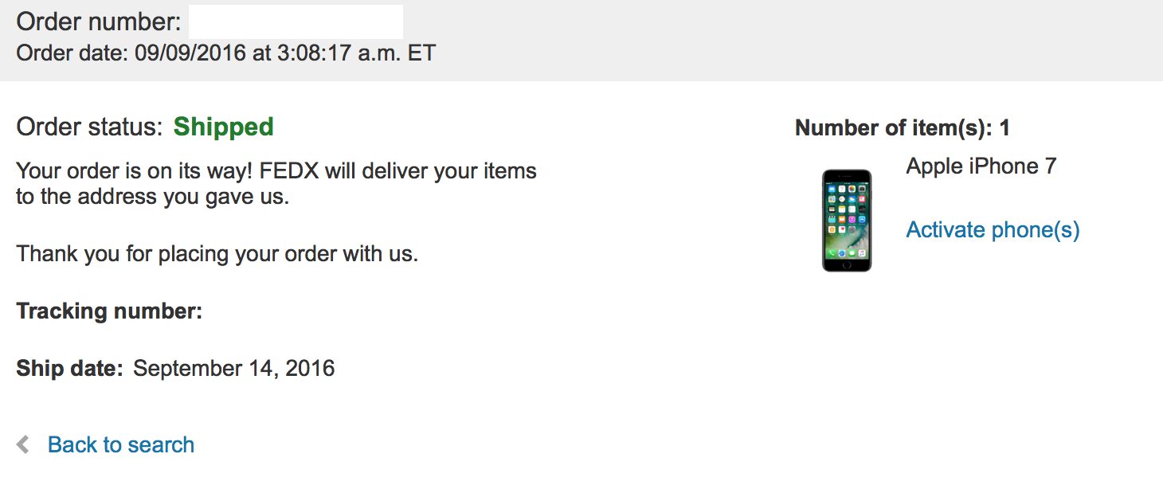Viewport: 1163px width, 489px height.
Task: Click the iPhone 7 product image
Action: (846, 220)
